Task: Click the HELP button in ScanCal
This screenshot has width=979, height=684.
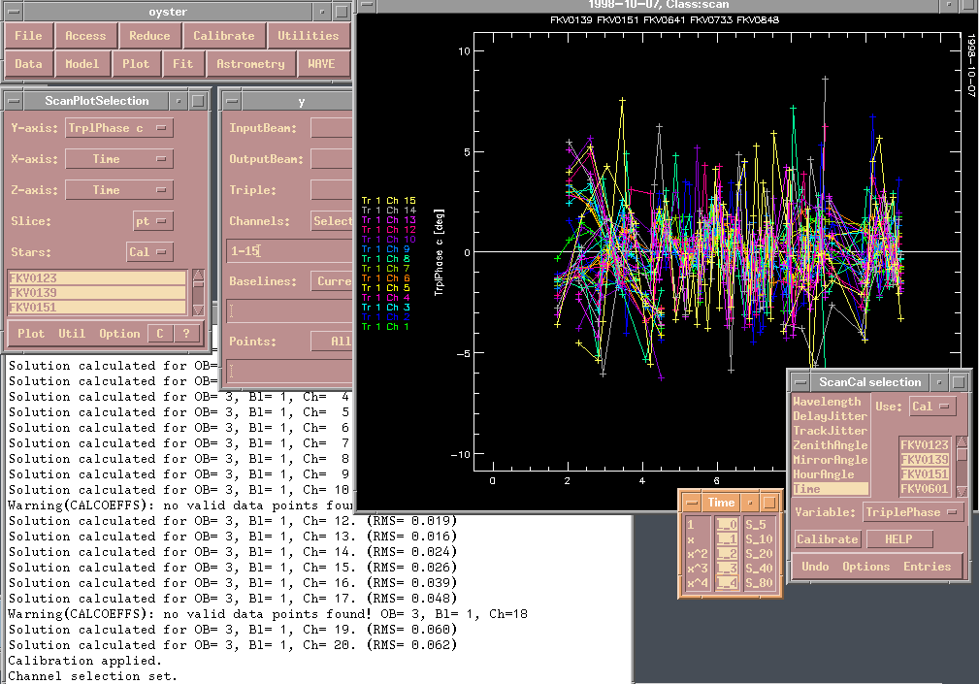Action: [899, 539]
